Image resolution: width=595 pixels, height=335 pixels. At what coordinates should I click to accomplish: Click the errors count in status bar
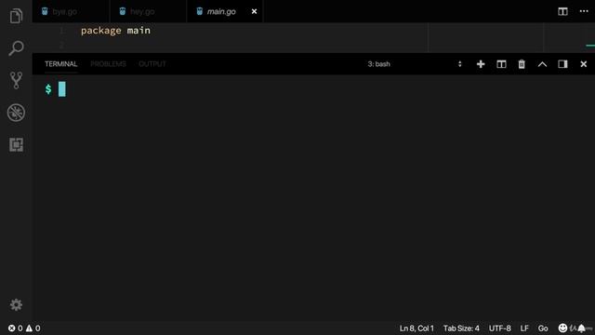[x=16, y=328]
